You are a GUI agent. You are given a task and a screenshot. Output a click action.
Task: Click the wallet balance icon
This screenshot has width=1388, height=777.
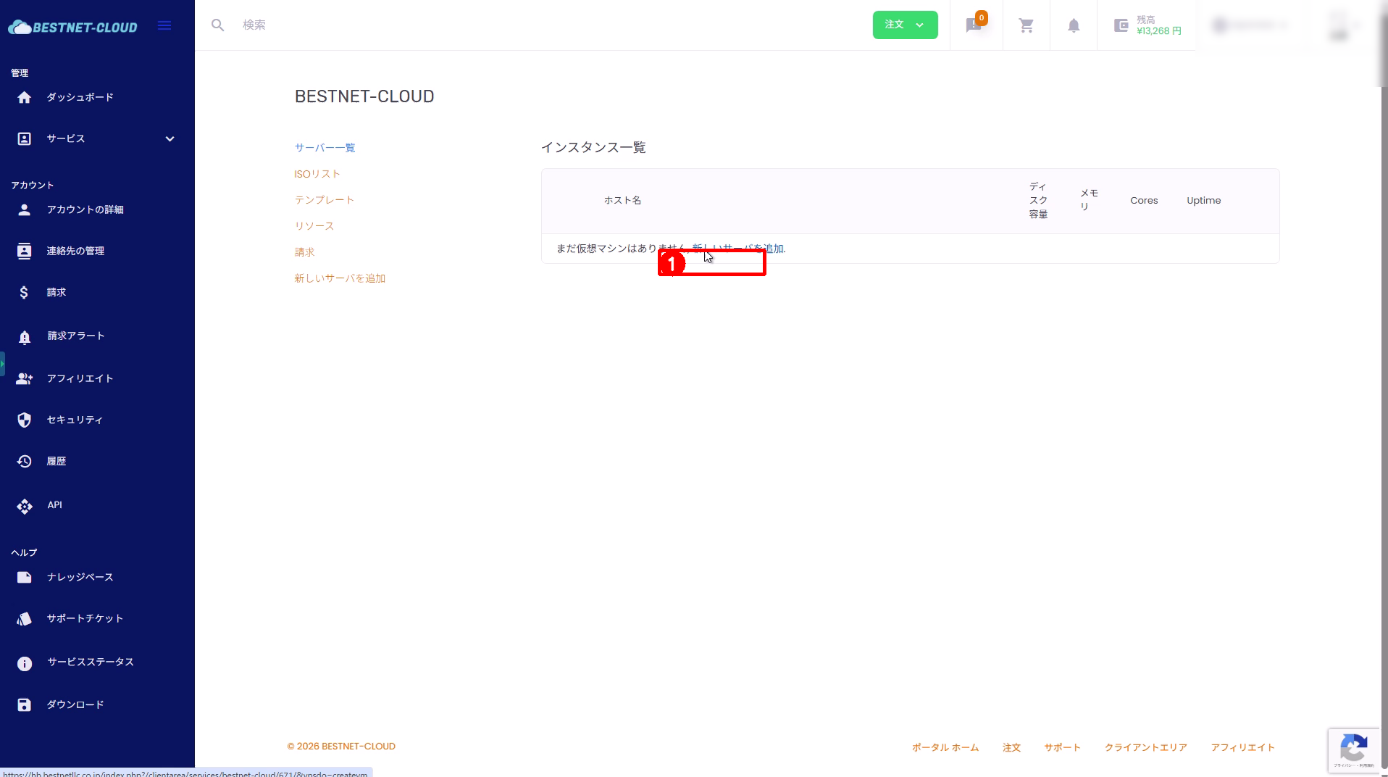pyautogui.click(x=1121, y=25)
